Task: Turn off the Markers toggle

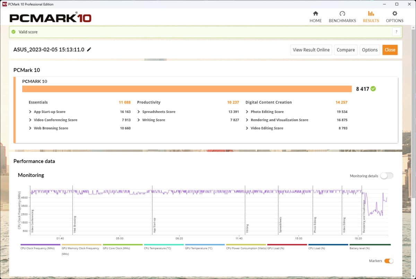Action: pyautogui.click(x=389, y=261)
